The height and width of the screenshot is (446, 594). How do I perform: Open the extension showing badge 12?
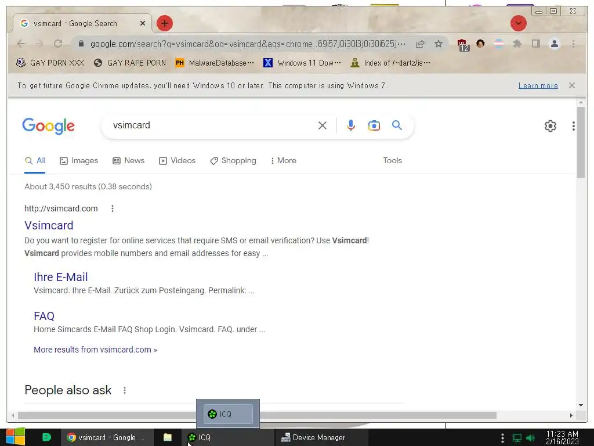(463, 45)
